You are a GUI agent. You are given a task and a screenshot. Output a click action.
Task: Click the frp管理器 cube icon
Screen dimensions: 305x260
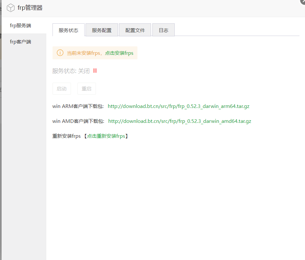coord(11,8)
